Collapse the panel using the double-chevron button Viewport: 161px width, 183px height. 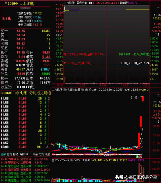tap(25, 8)
